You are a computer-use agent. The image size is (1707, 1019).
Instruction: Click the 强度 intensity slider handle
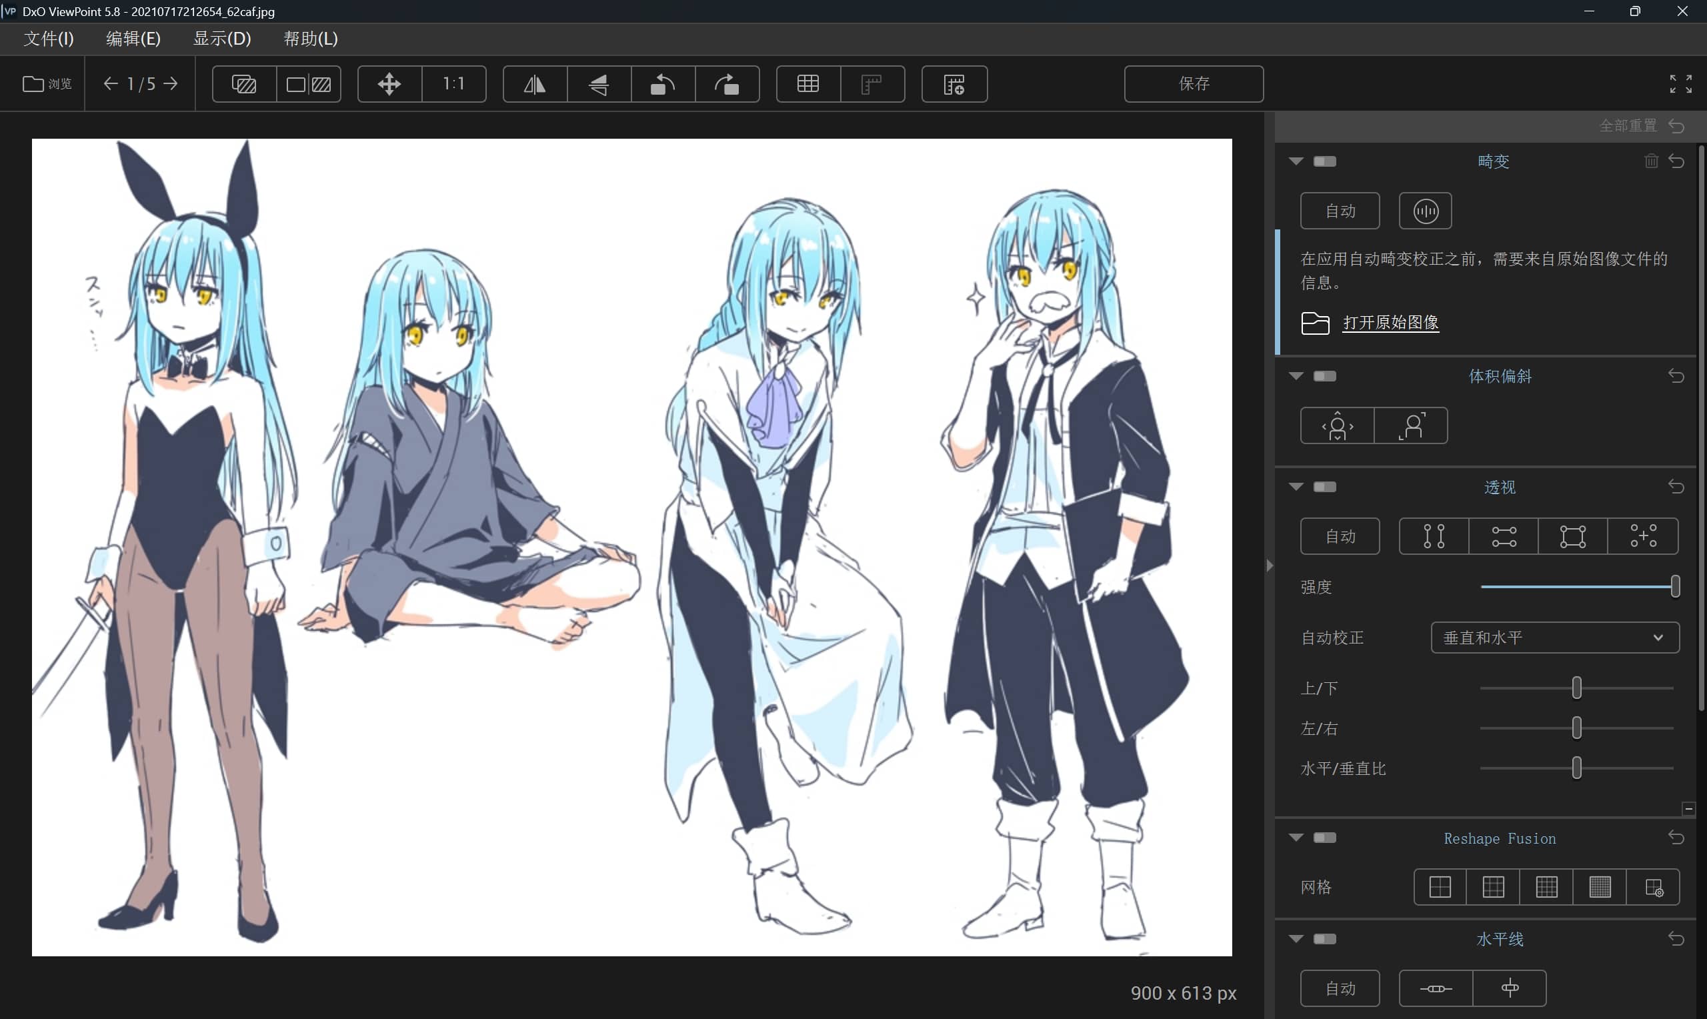coord(1675,587)
